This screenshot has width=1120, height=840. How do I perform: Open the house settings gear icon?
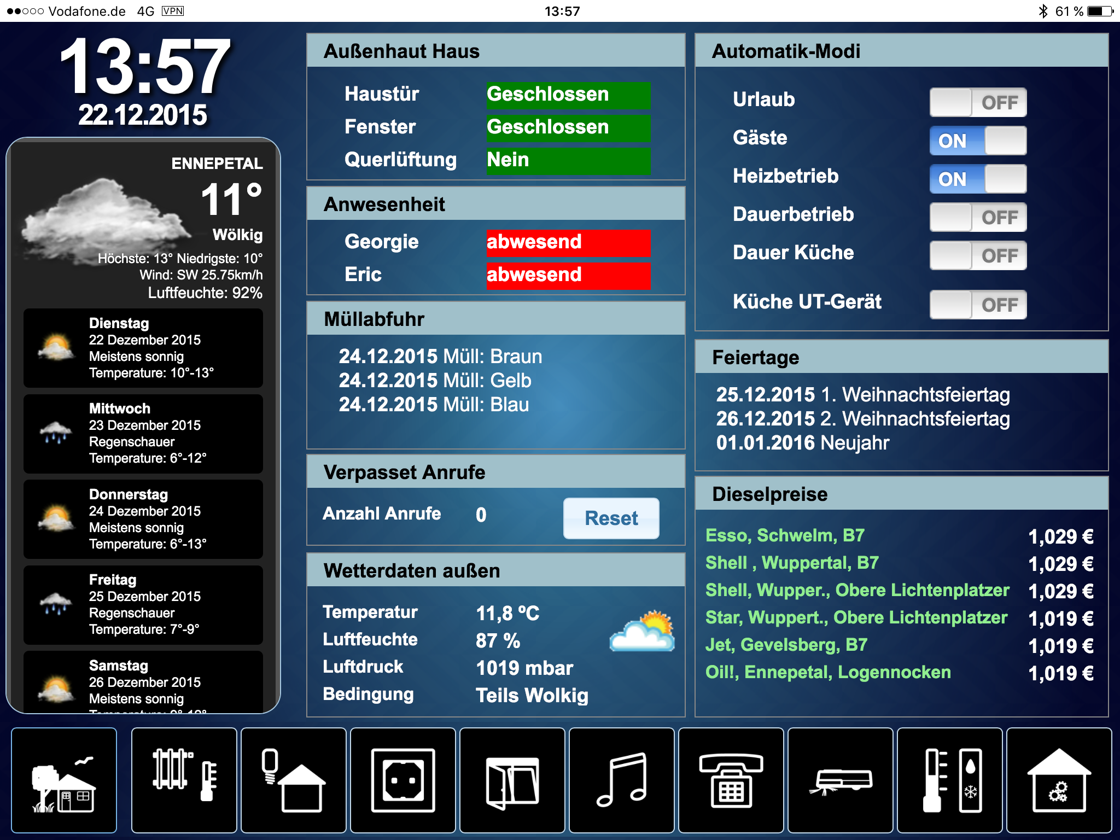click(1059, 780)
